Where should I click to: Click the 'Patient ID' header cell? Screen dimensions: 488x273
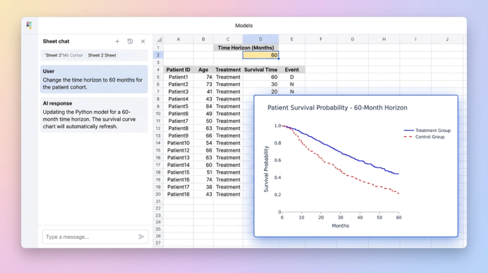(x=178, y=70)
